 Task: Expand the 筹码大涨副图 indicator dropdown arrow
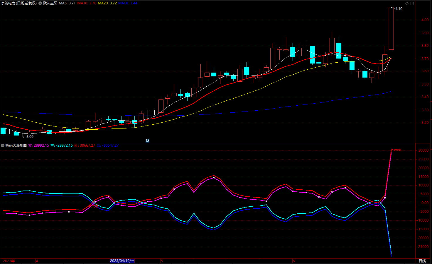[x=3, y=145]
